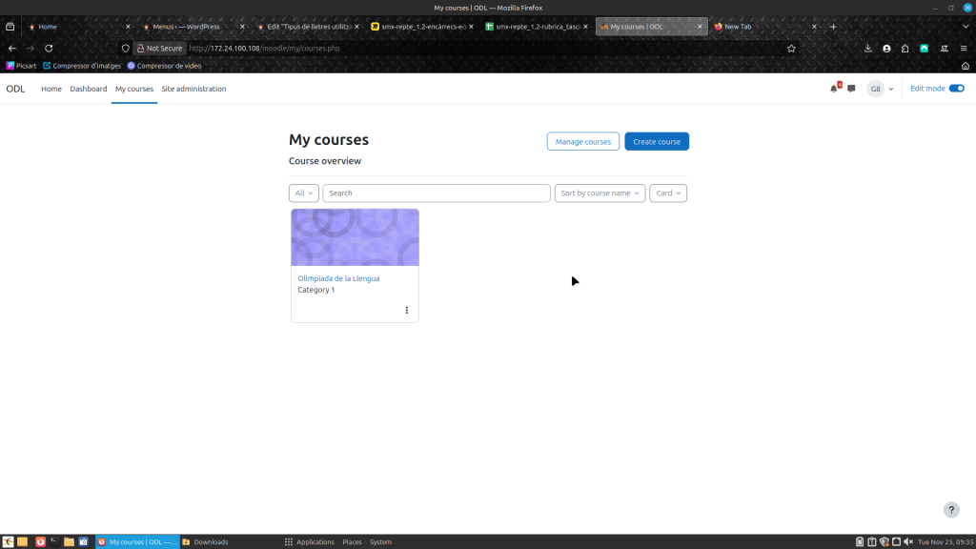This screenshot has height=549, width=976.
Task: Open the GB user menu dropdown
Action: (x=880, y=89)
